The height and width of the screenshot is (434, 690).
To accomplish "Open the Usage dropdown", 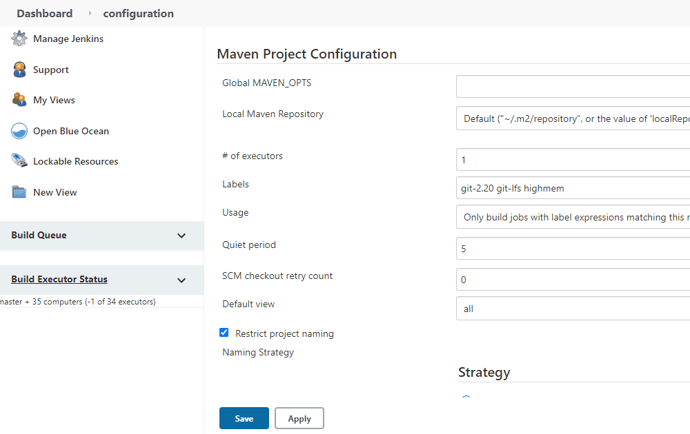I will coord(573,217).
